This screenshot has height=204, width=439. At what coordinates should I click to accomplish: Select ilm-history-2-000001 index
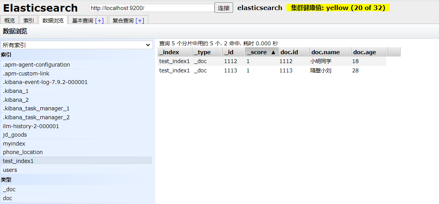(x=77, y=126)
